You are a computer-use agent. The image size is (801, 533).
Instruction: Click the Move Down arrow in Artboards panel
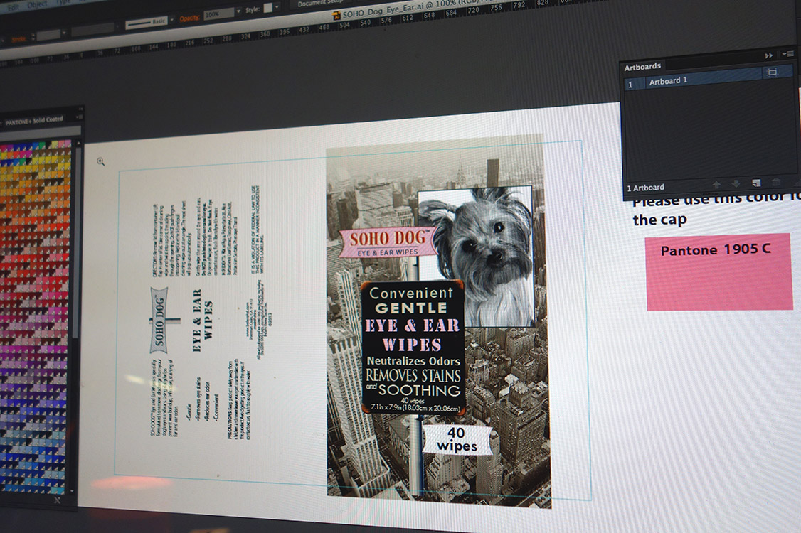click(736, 184)
